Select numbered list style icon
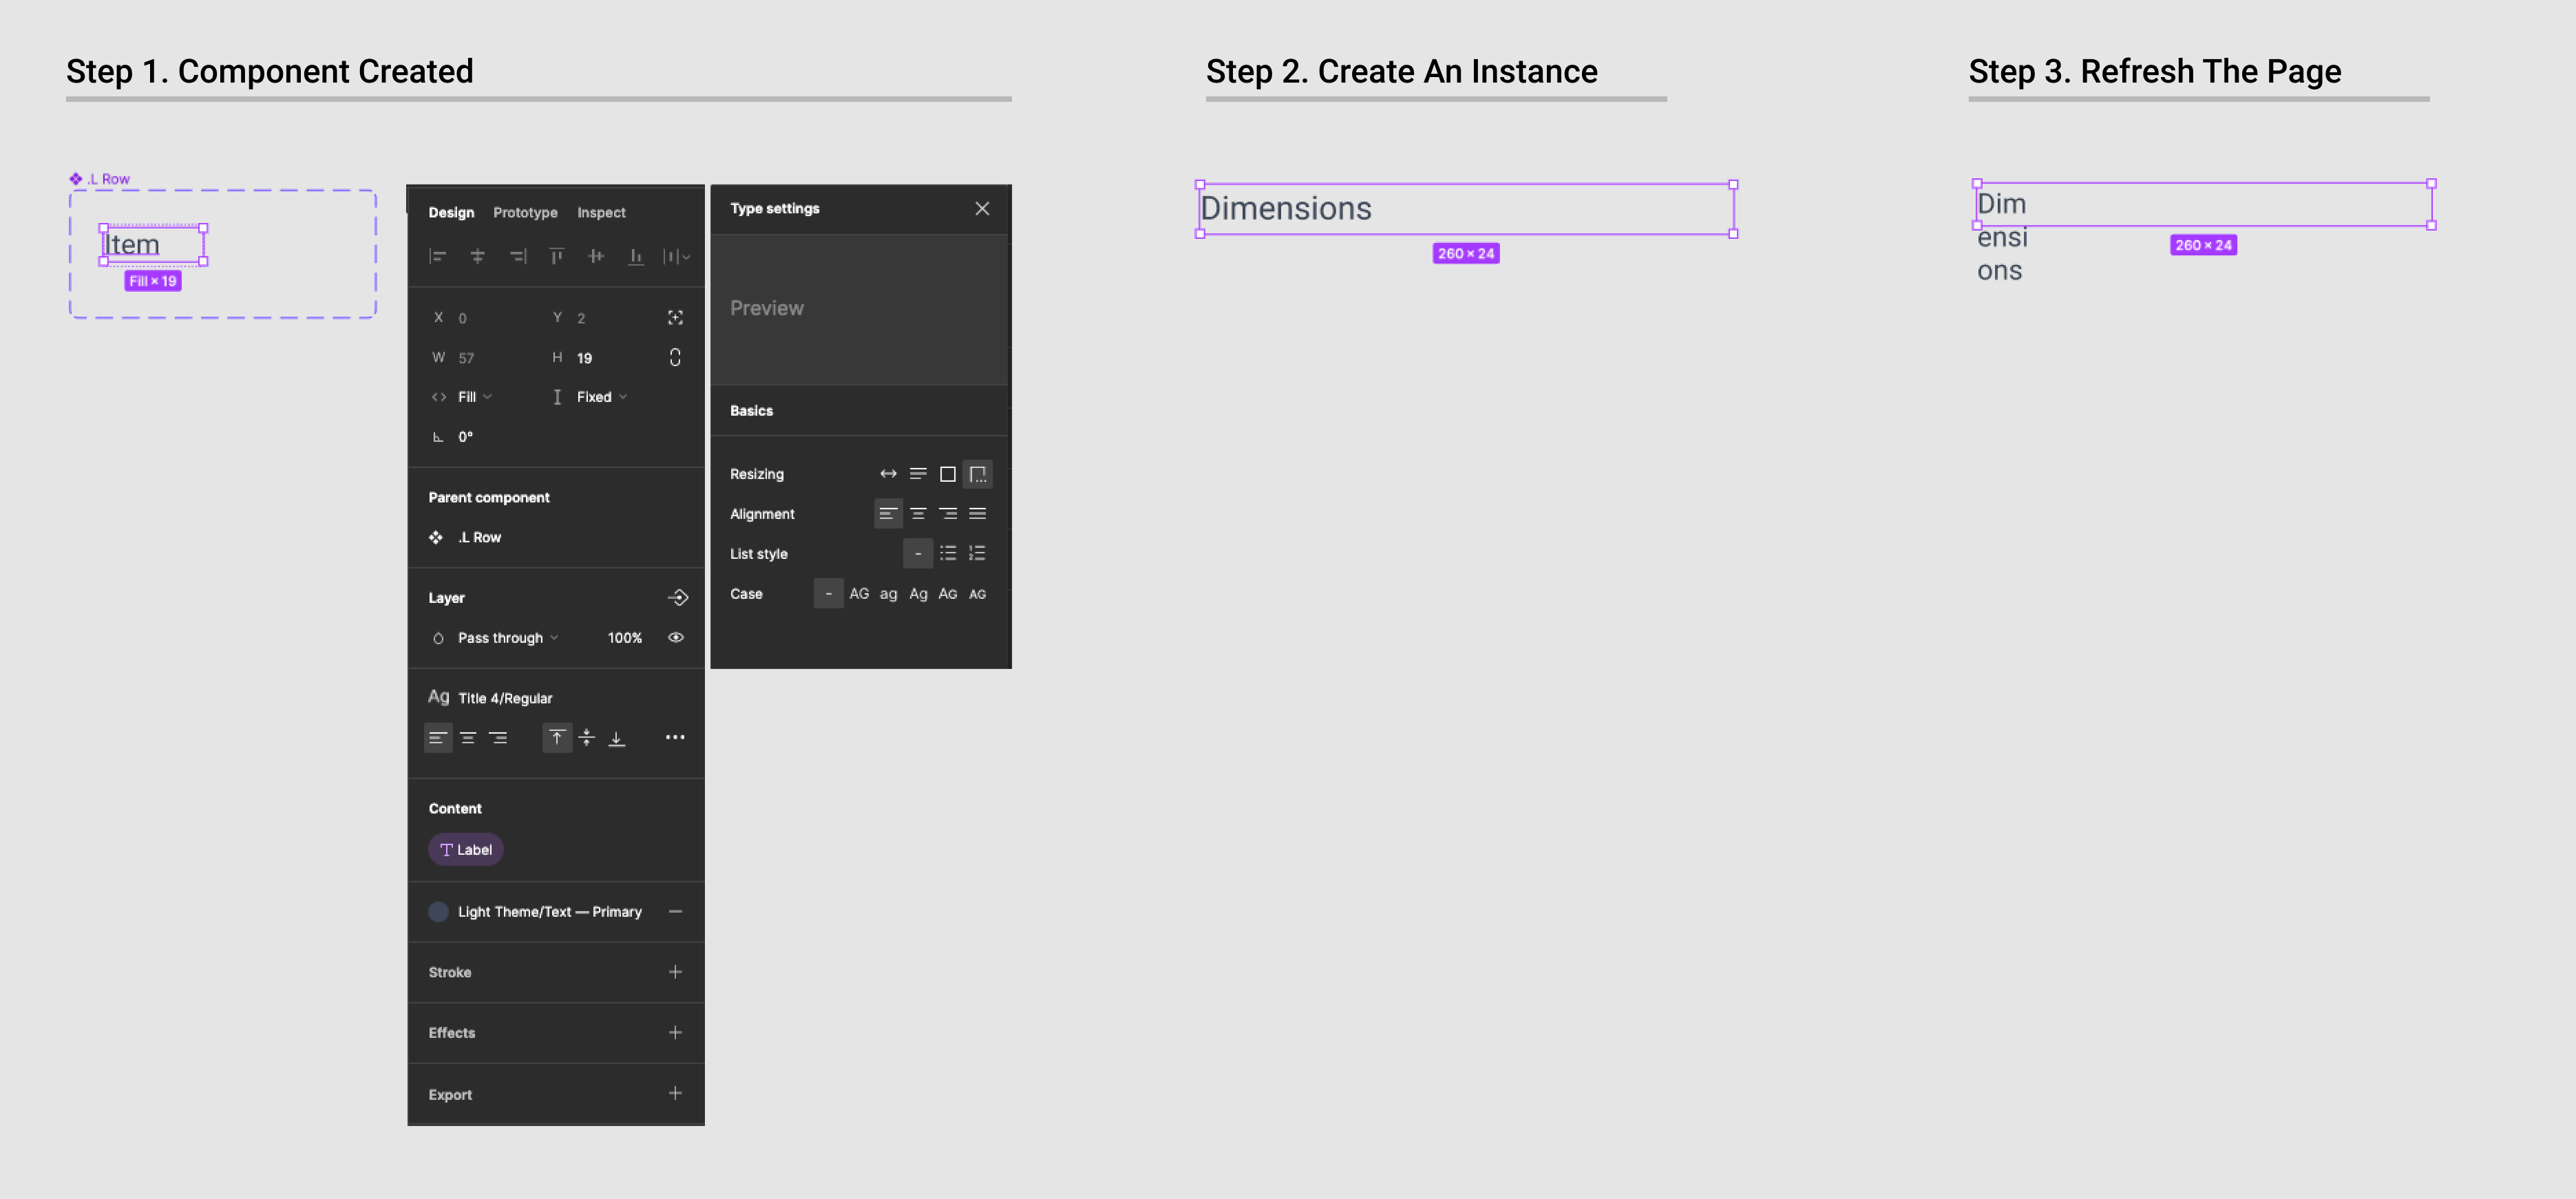 coord(978,553)
